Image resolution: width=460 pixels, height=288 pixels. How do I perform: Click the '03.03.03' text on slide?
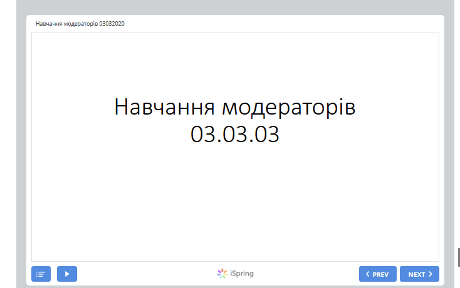[x=234, y=134]
